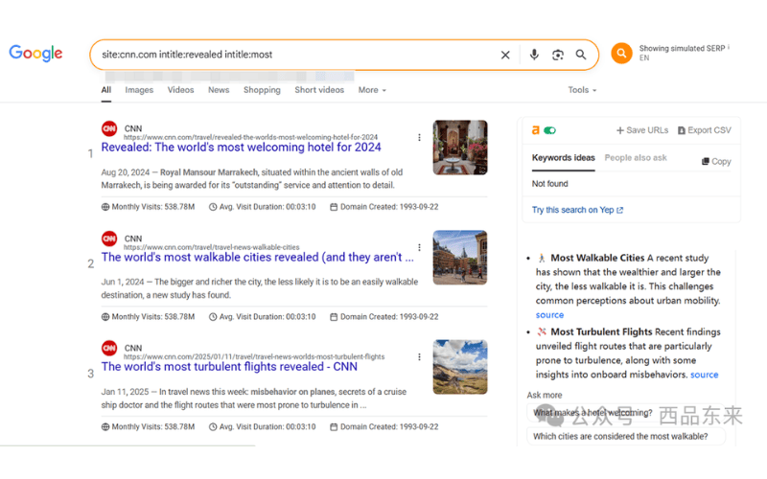The image size is (767, 479).
Task: Switch to People also ask tab
Action: pyautogui.click(x=636, y=158)
